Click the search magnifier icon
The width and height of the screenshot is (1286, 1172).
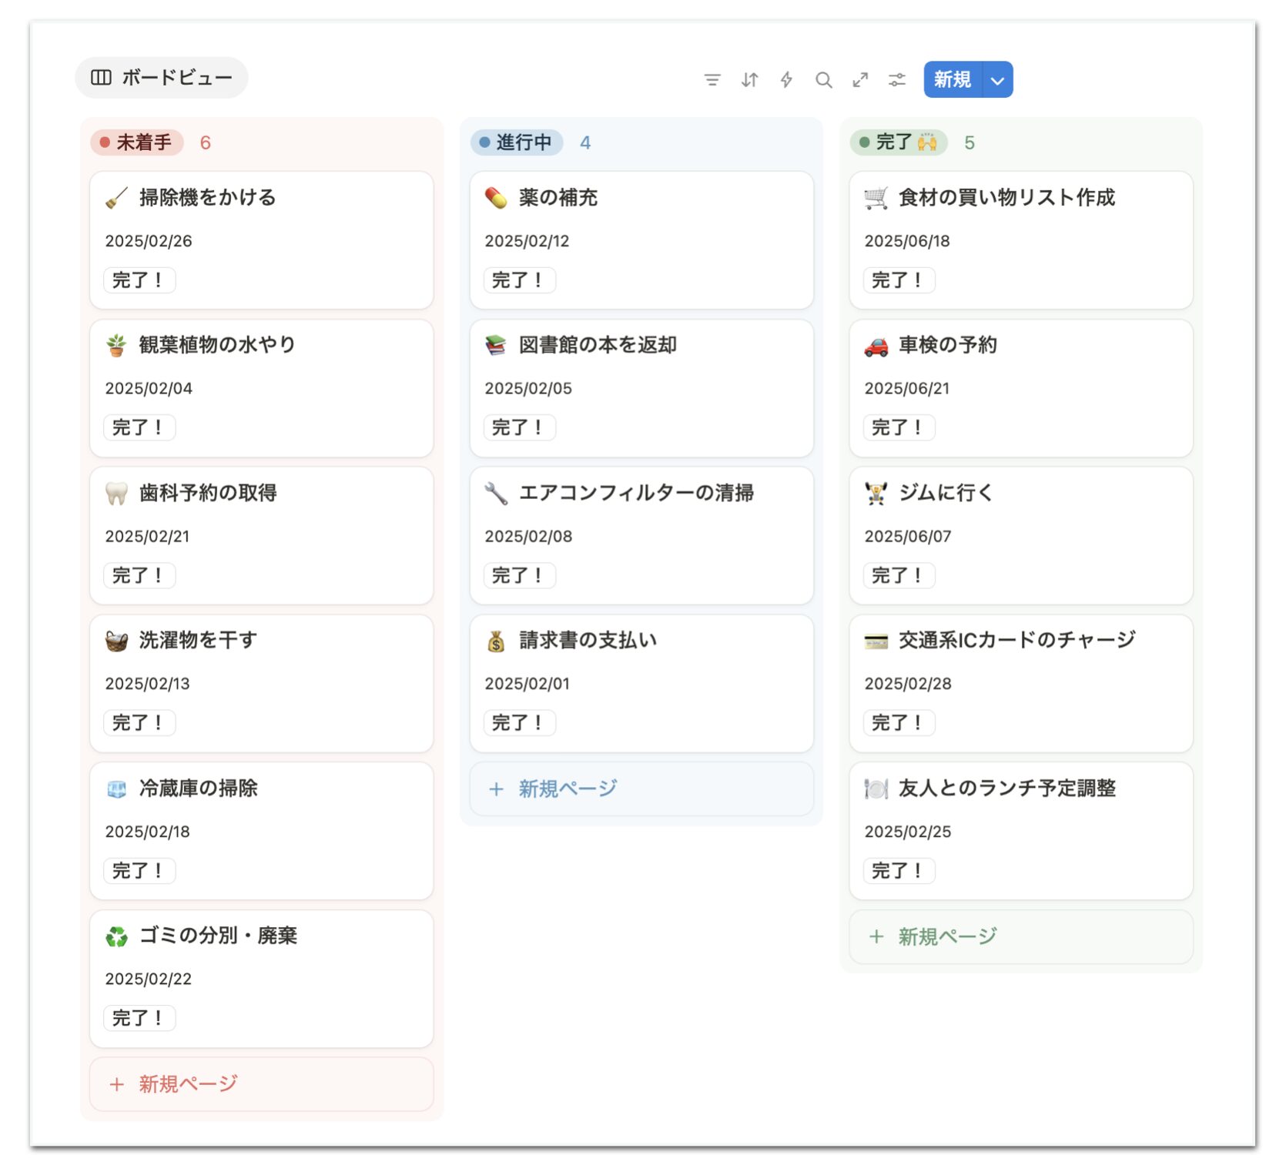(823, 79)
